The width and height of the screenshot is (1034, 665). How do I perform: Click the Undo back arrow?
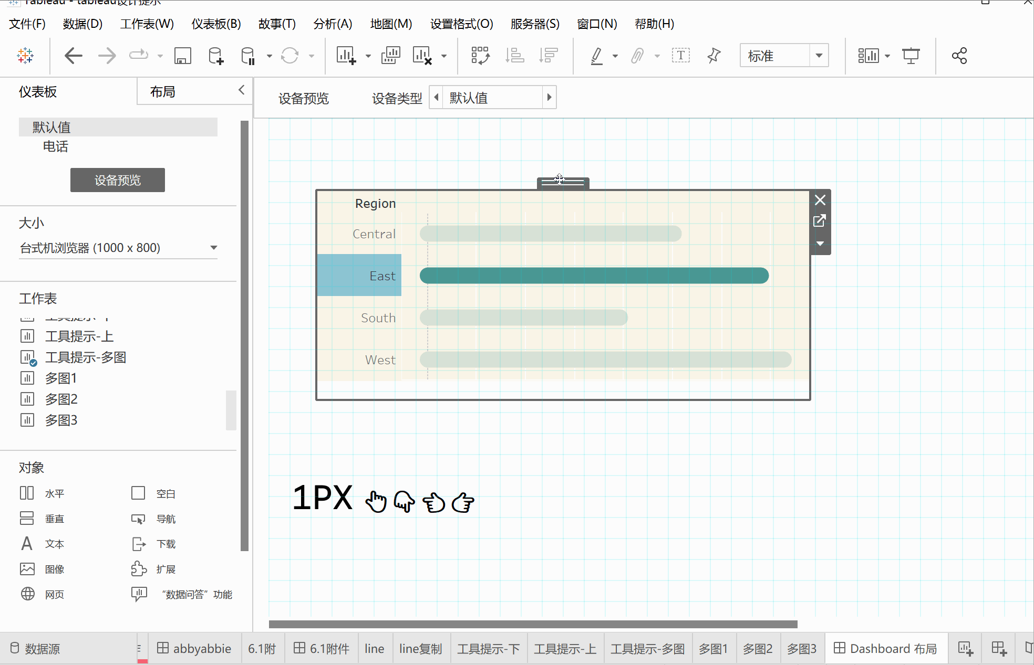tap(74, 56)
